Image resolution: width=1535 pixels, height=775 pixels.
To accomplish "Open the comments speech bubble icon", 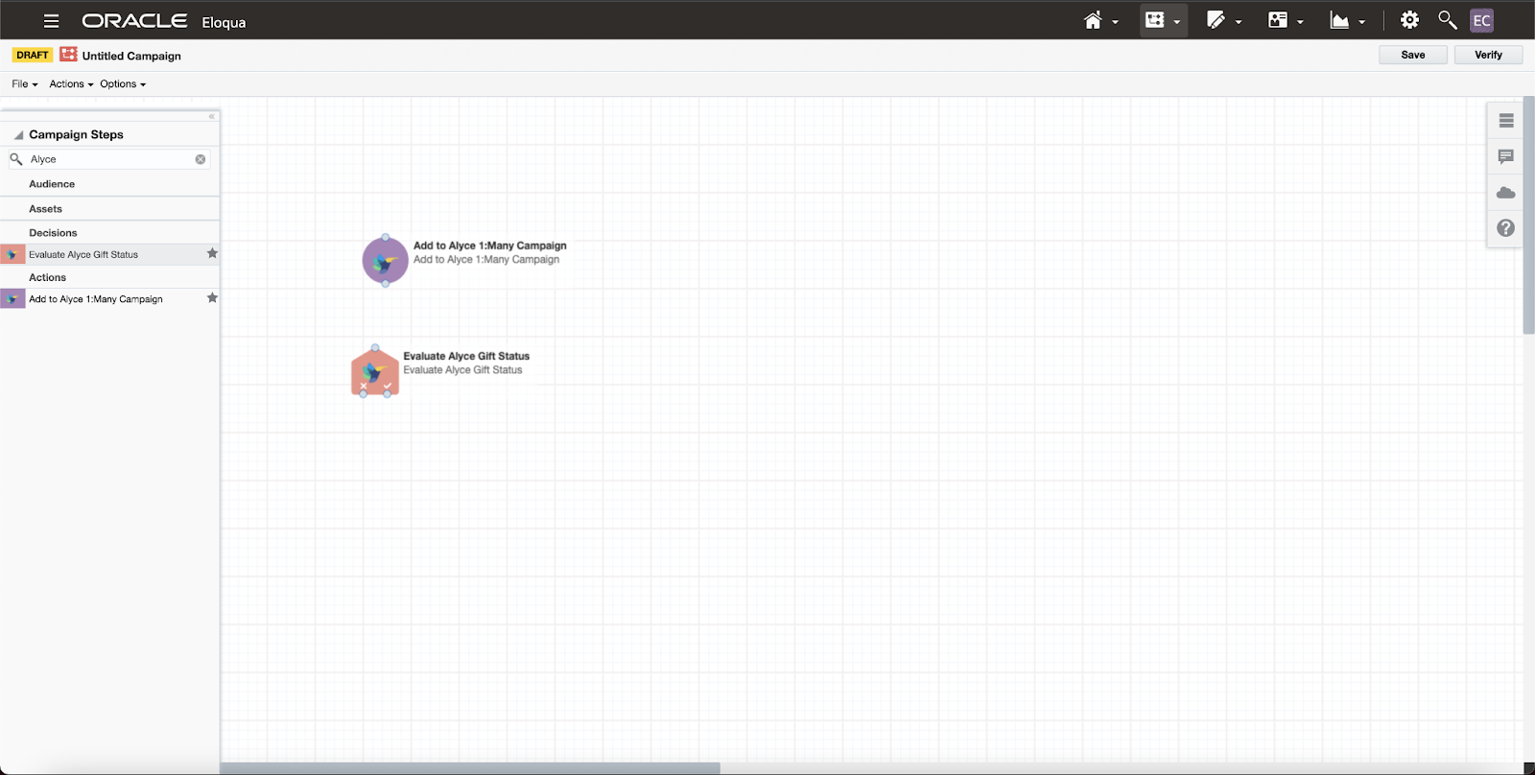I will tap(1506, 156).
